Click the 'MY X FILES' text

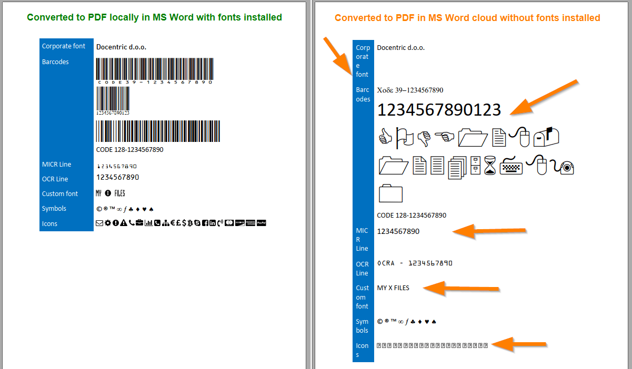click(393, 288)
